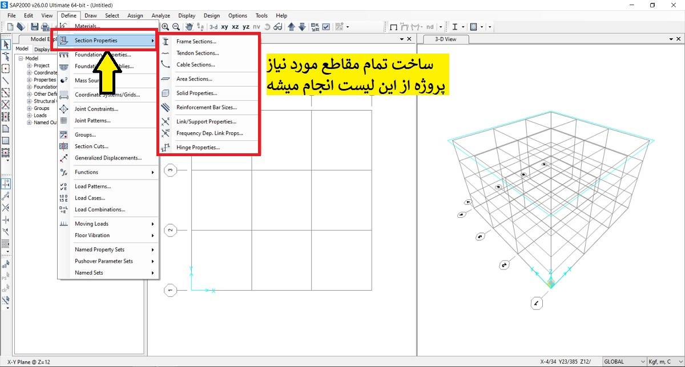Click the Zoom Out magnifier icon
Viewport: 685px width, 367px height.
[x=176, y=27]
